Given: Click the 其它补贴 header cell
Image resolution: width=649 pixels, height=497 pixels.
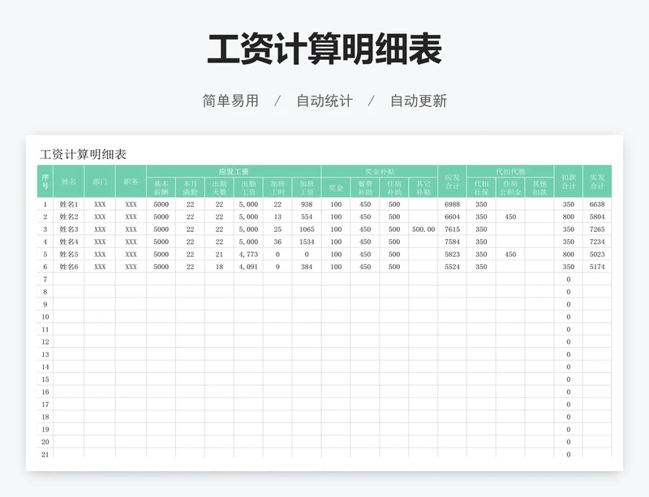Looking at the screenshot, I should point(423,187).
